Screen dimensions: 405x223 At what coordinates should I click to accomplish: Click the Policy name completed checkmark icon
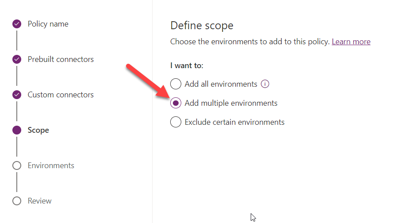coord(17,24)
